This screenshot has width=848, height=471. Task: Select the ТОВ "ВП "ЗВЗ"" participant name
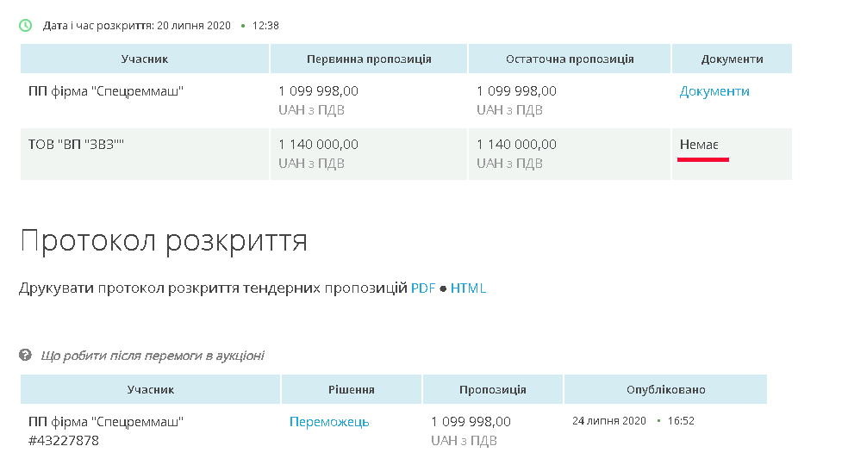click(77, 145)
